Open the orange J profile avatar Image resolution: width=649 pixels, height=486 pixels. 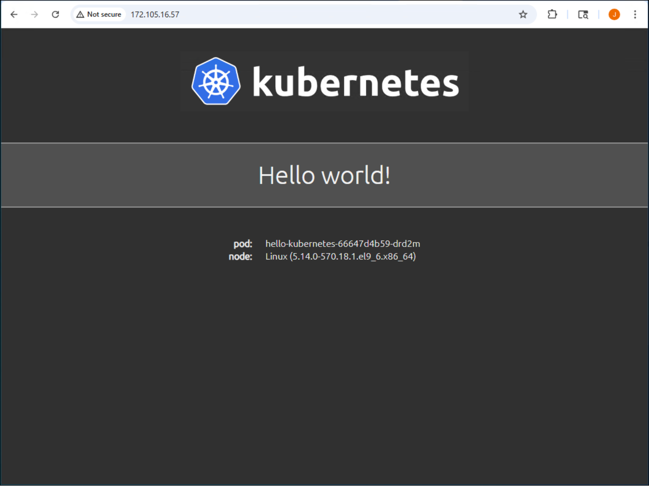(614, 14)
